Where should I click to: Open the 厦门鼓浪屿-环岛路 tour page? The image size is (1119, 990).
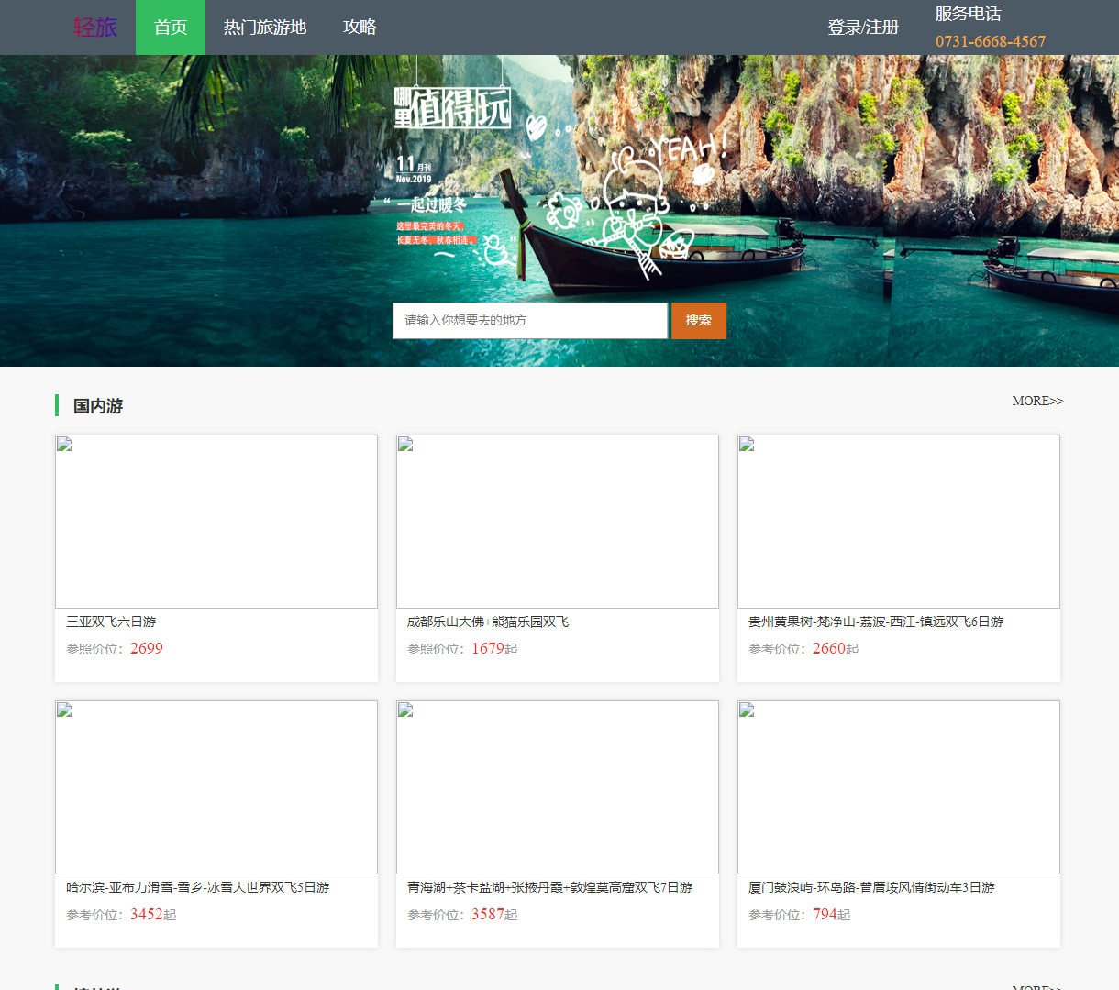click(x=873, y=887)
